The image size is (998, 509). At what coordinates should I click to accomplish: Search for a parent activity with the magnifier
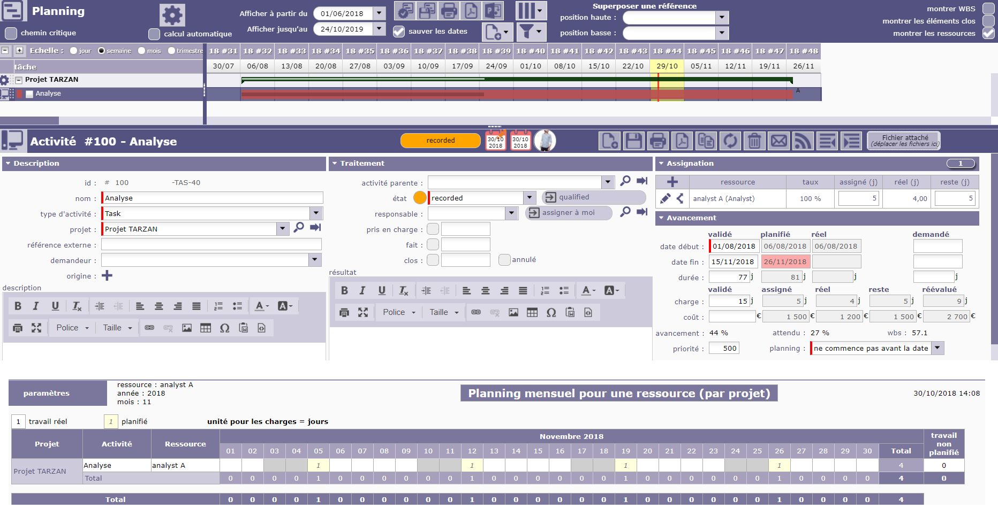[x=625, y=181]
